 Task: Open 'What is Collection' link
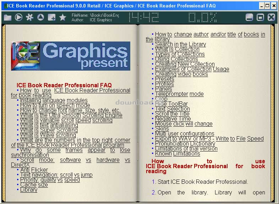tap(177, 49)
